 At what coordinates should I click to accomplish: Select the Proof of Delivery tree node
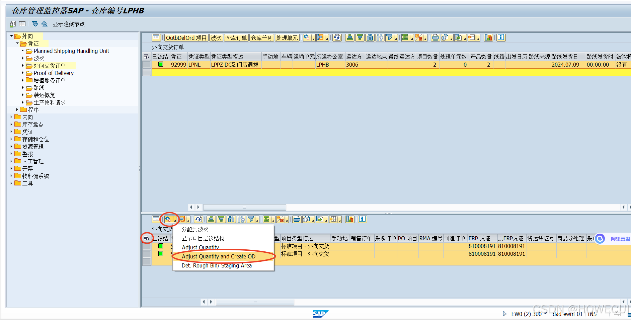[54, 73]
